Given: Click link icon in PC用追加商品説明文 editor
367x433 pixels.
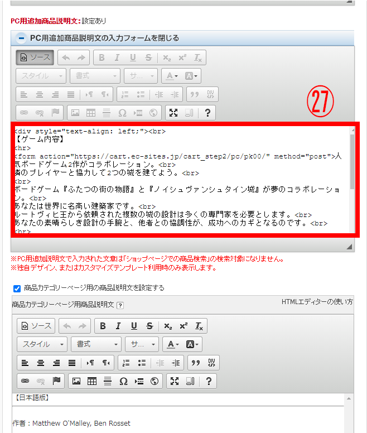Looking at the screenshot, I should 24,113.
